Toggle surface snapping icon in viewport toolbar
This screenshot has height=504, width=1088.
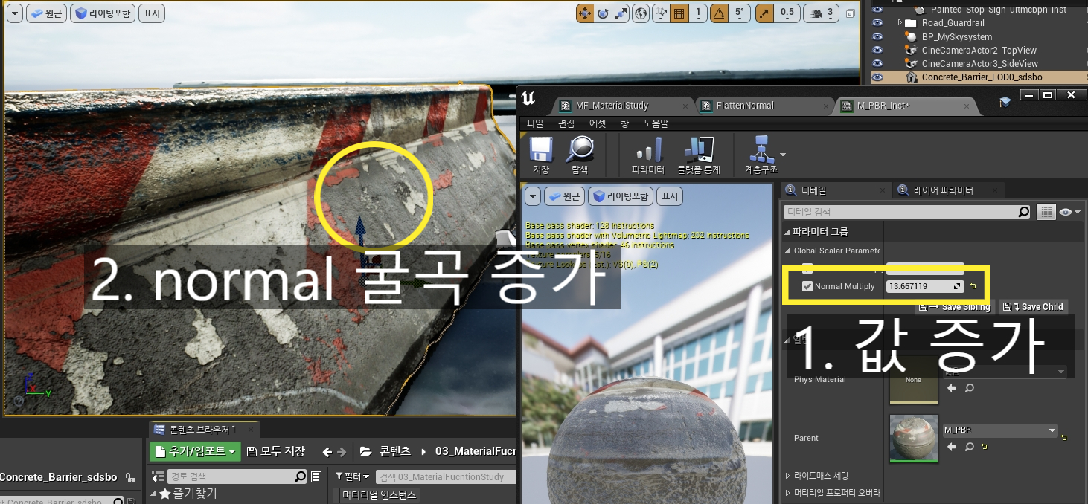pyautogui.click(x=661, y=13)
